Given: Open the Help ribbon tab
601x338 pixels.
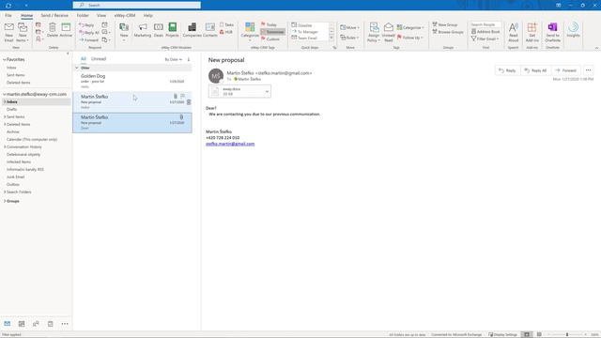Looking at the screenshot, I should tap(148, 15).
